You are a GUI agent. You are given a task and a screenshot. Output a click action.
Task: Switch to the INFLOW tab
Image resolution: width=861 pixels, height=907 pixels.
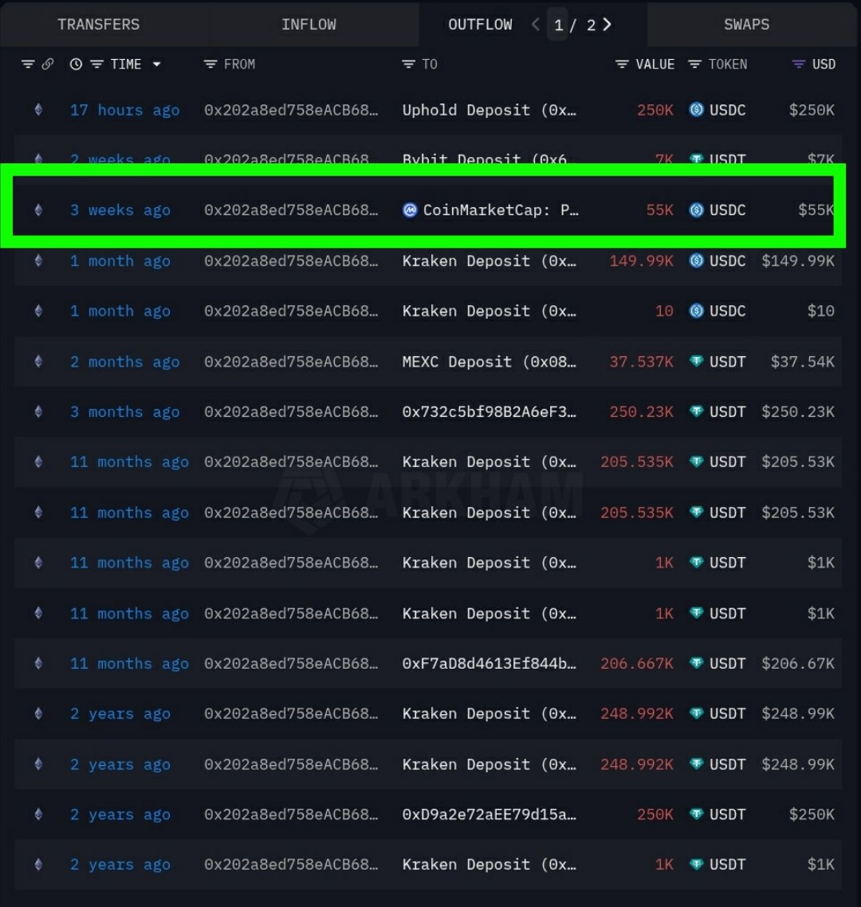coord(309,24)
